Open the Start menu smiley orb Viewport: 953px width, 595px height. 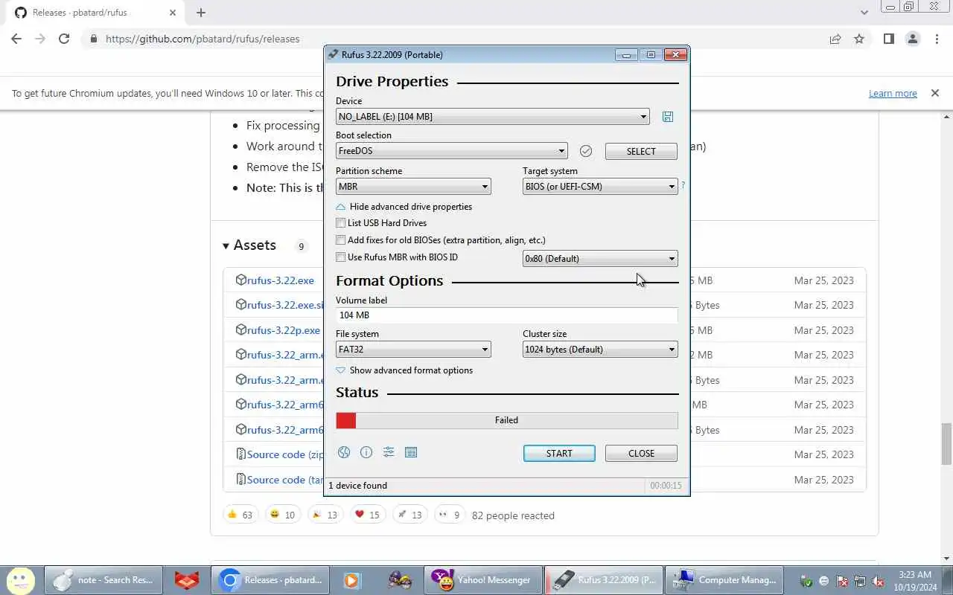21,580
